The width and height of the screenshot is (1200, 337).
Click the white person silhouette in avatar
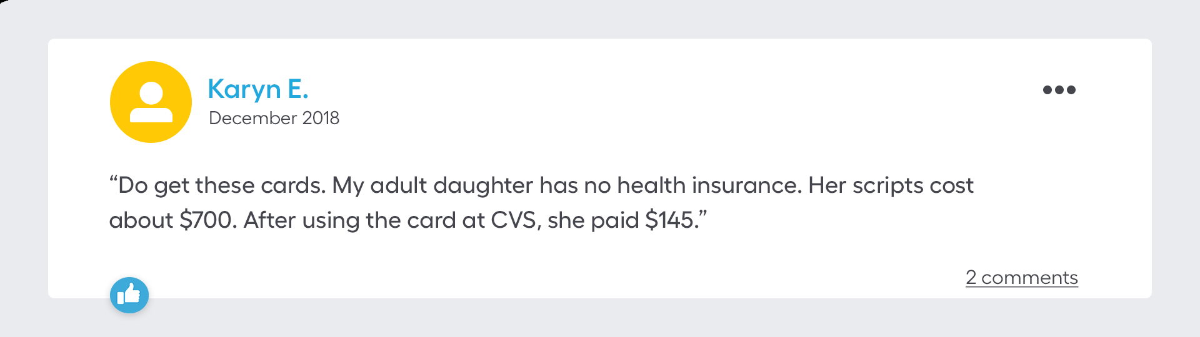(151, 102)
